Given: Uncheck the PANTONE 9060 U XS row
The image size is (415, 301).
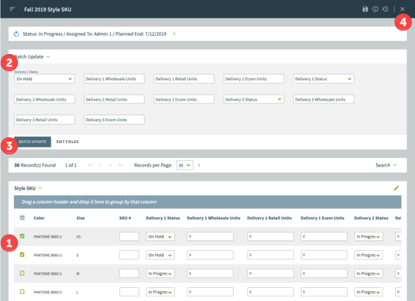Looking at the screenshot, I should [x=22, y=236].
